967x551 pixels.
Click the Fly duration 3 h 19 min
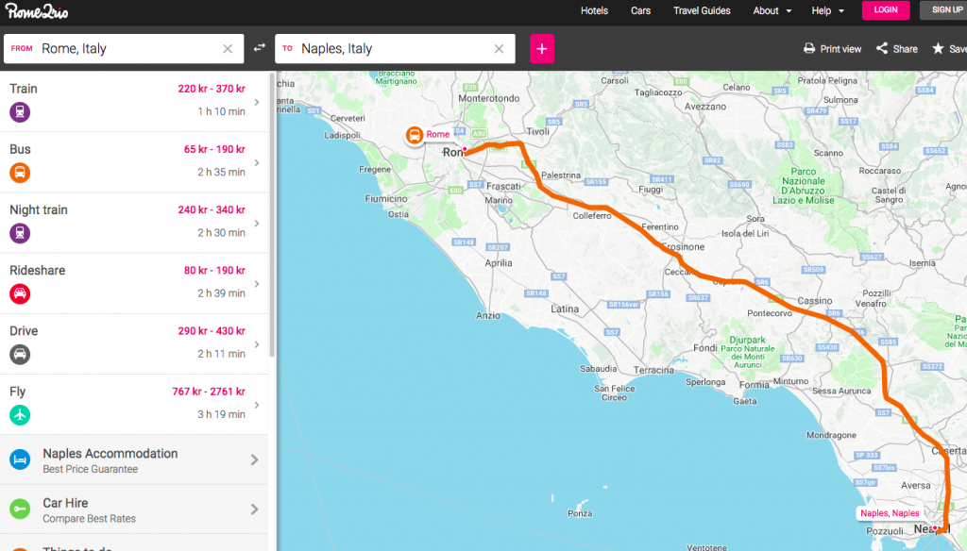coord(221,414)
